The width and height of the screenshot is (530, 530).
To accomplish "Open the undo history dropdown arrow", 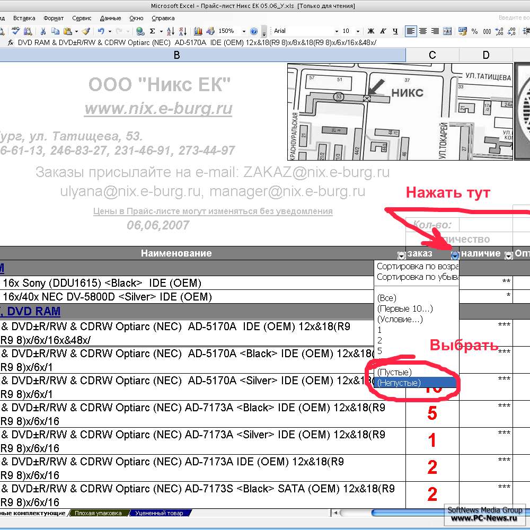I will pos(110,31).
